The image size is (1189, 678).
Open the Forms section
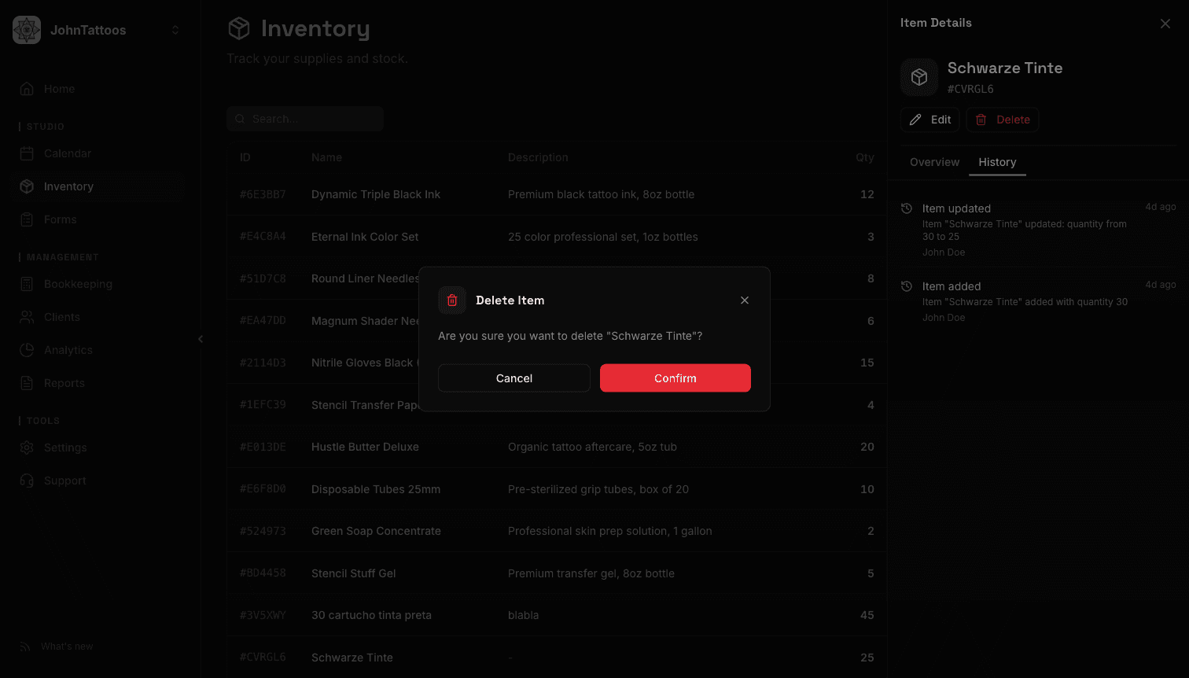pyautogui.click(x=28, y=219)
